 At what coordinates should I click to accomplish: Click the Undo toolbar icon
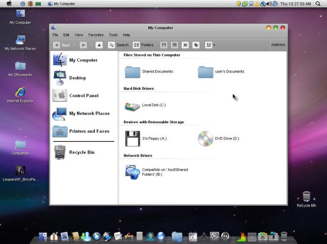pos(196,45)
